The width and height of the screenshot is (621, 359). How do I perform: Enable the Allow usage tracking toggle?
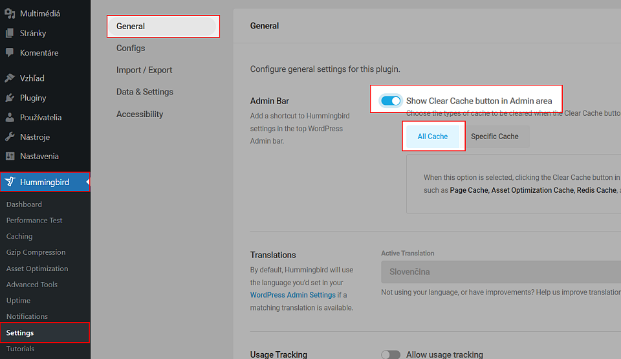pyautogui.click(x=391, y=354)
